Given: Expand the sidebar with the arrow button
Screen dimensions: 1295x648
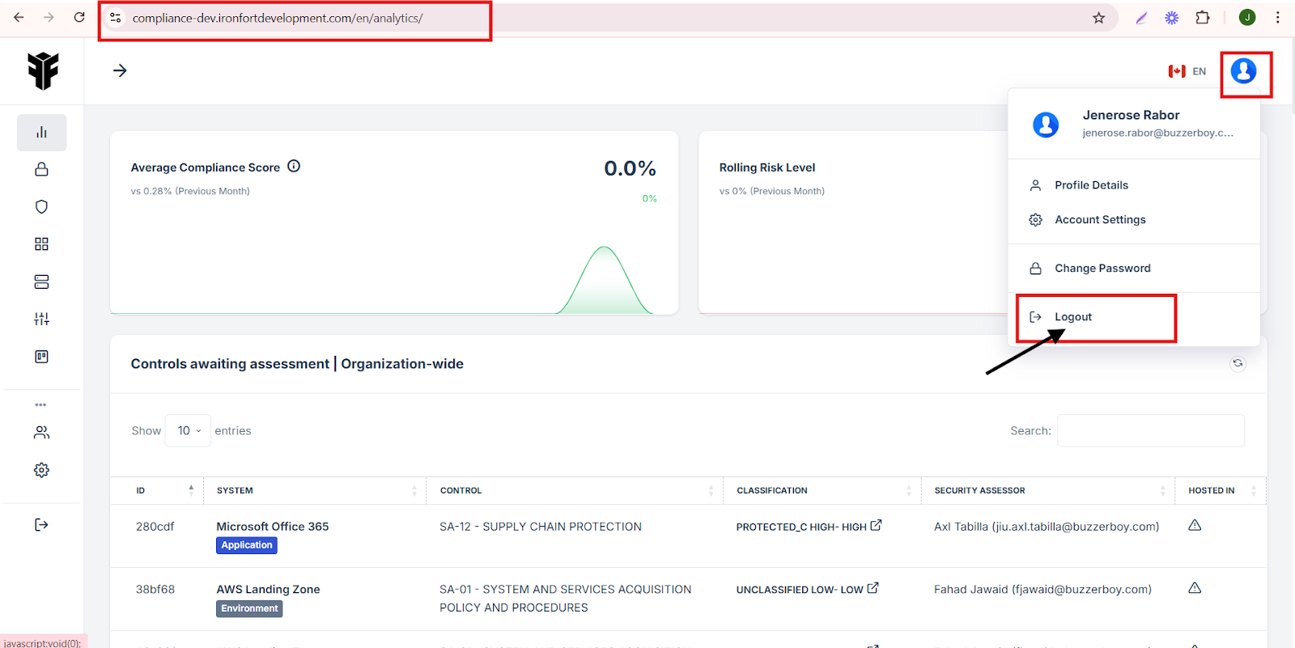Looking at the screenshot, I should (120, 71).
